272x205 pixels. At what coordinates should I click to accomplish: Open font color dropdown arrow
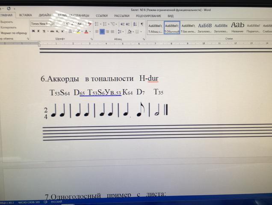[x=90, y=32]
